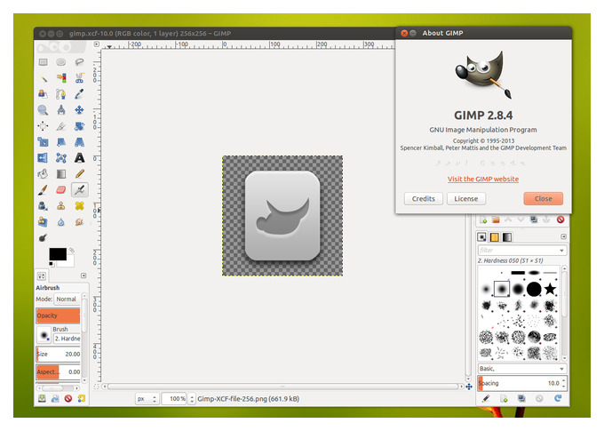Click the Airbrush Size slider
The height and width of the screenshot is (431, 604).
[x=58, y=354]
